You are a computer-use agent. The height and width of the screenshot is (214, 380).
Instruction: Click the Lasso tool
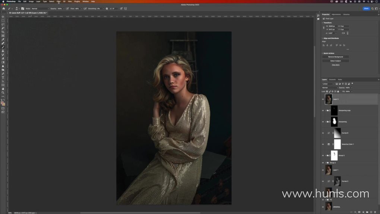click(3, 24)
